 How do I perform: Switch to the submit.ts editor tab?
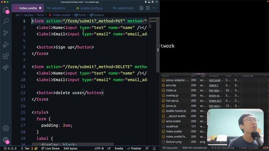pyautogui.click(x=56, y=8)
